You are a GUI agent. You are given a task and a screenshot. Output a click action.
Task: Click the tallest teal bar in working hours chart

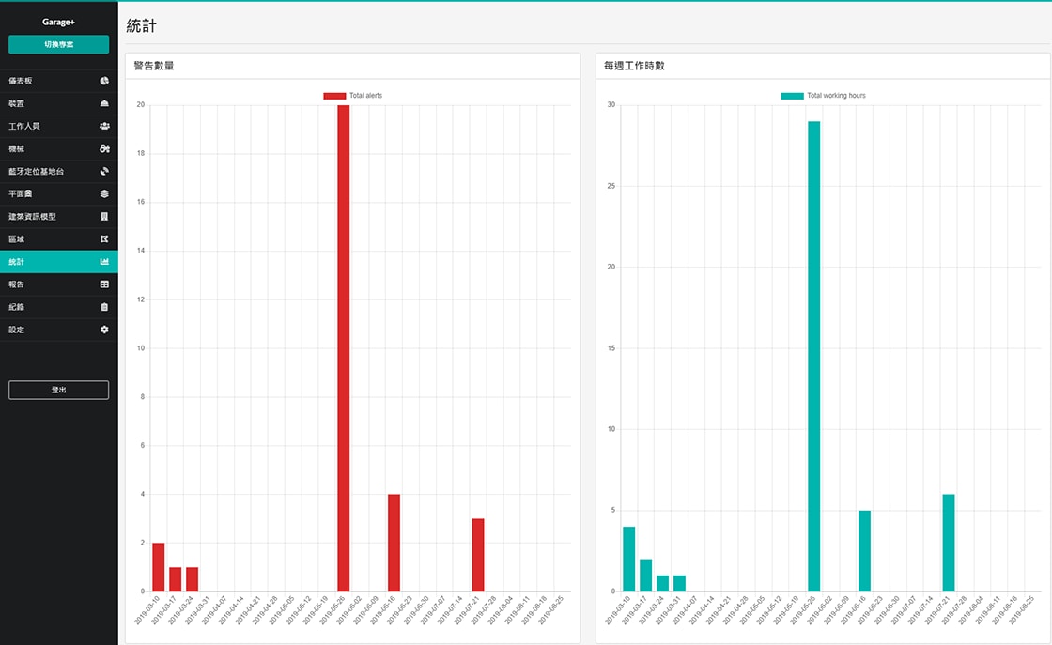[813, 356]
